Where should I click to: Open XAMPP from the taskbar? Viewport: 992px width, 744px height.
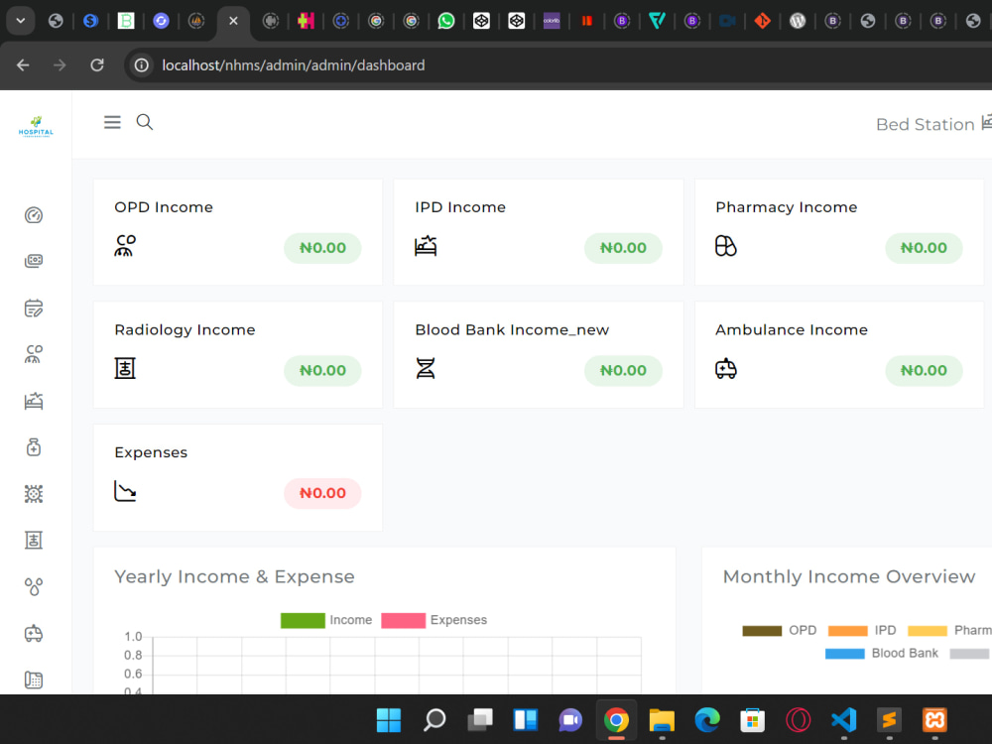click(x=934, y=720)
